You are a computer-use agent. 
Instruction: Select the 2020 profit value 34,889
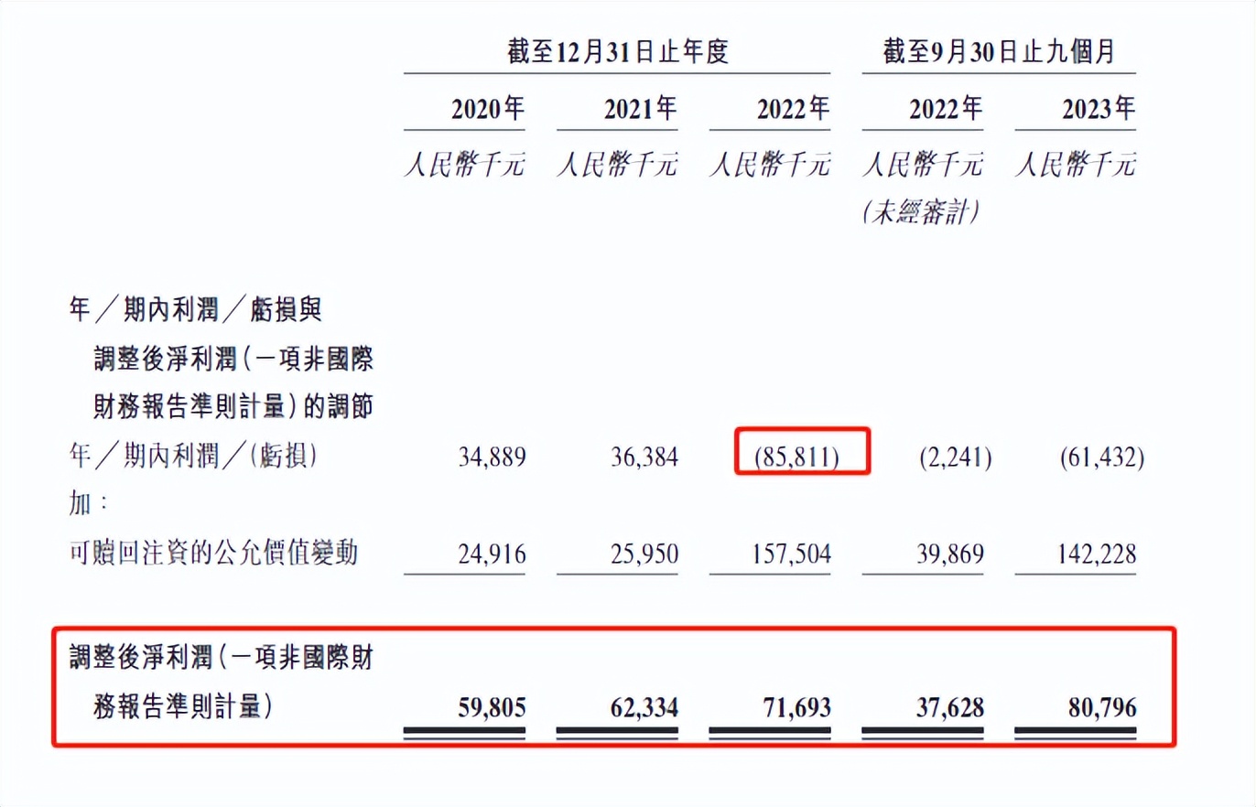coord(492,457)
